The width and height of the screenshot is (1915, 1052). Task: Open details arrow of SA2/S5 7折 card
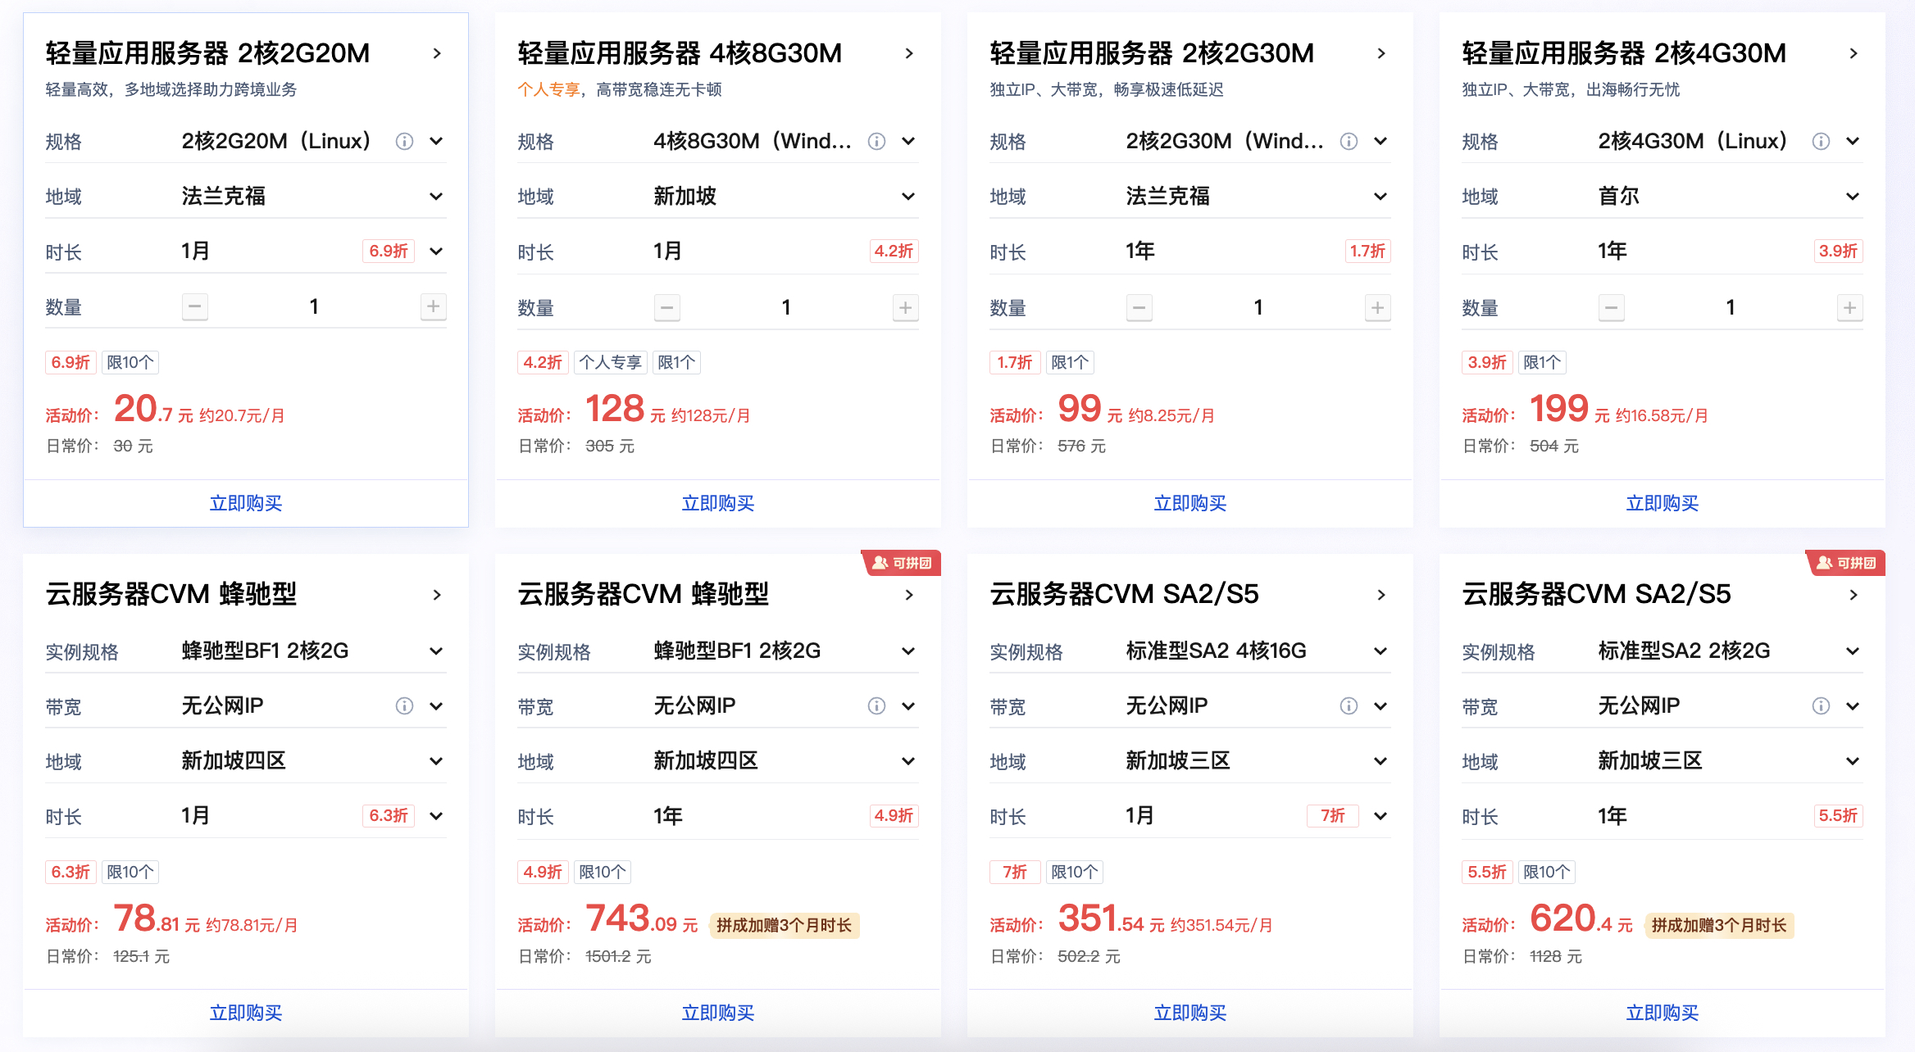[1381, 595]
